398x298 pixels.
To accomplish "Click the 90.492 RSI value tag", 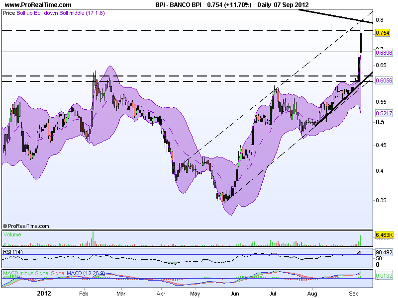I will pos(384,253).
